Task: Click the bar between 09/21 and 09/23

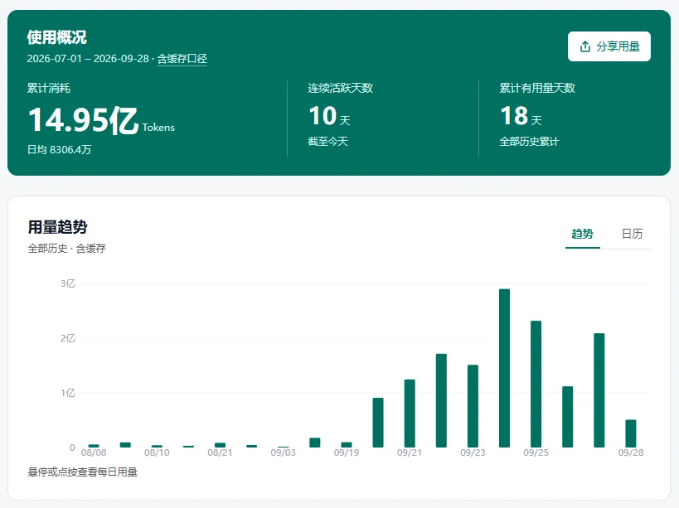Action: click(441, 400)
